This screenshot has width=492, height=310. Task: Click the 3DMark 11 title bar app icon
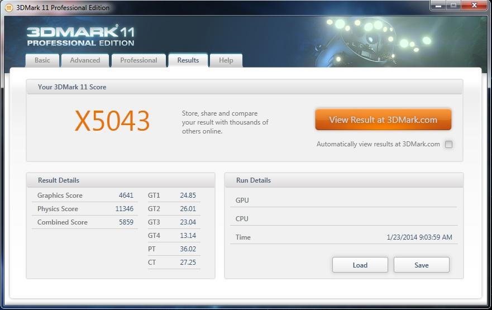click(x=9, y=8)
